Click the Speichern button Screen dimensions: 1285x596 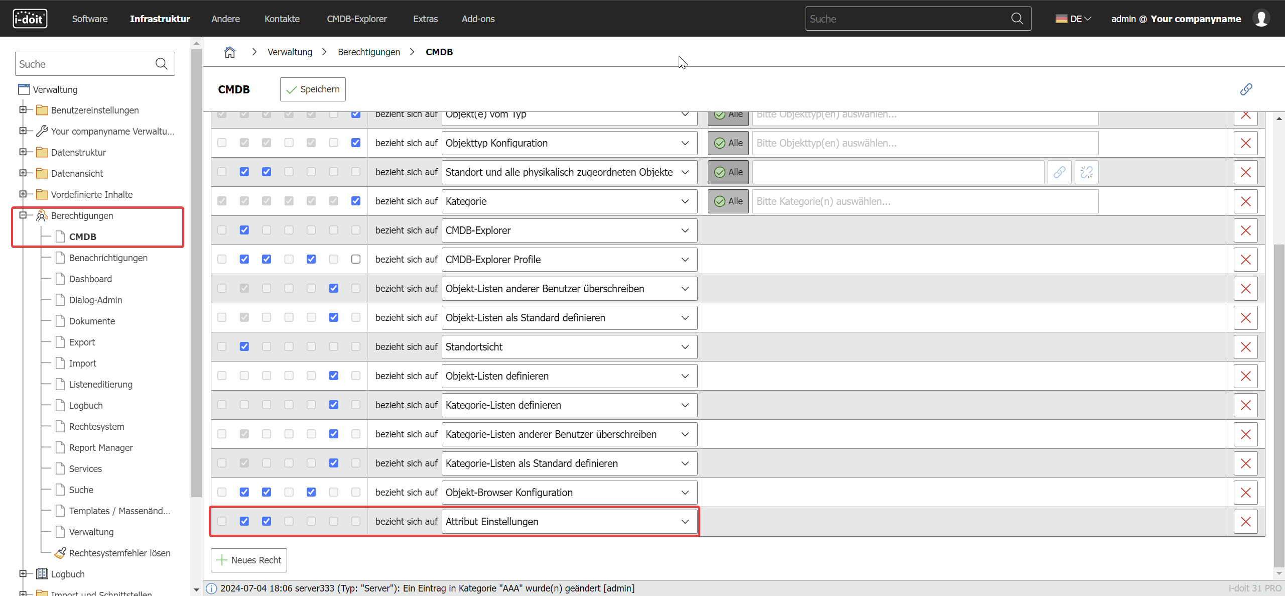[x=313, y=89]
